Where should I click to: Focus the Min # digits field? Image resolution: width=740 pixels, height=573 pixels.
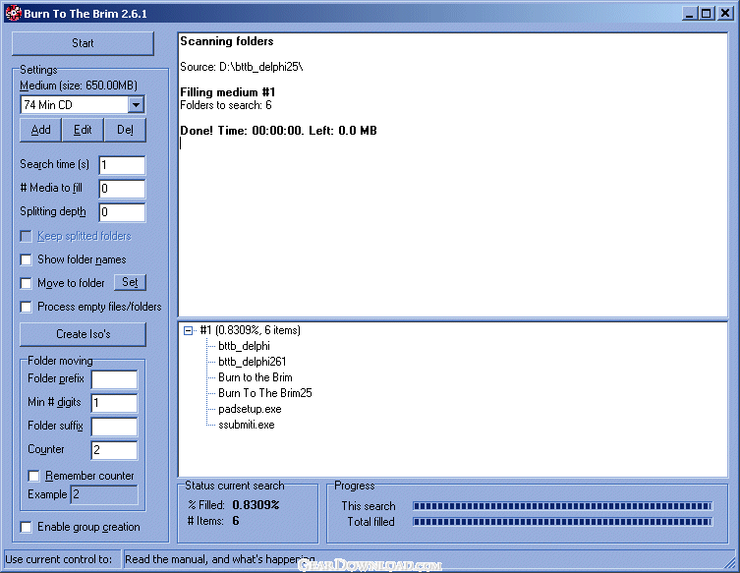coord(114,403)
